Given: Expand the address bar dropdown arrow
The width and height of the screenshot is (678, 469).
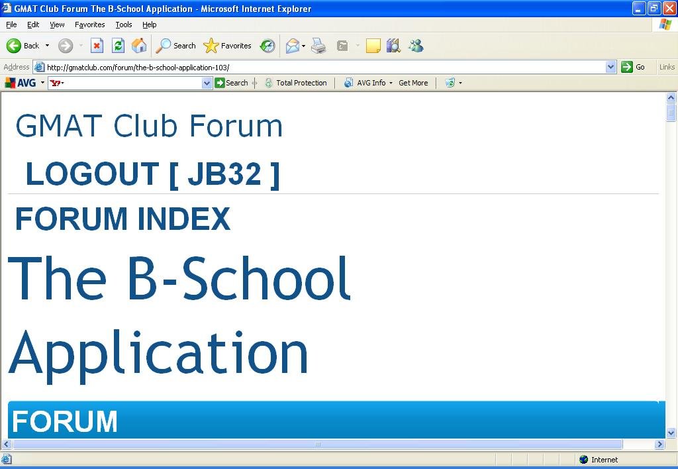Looking at the screenshot, I should (610, 67).
